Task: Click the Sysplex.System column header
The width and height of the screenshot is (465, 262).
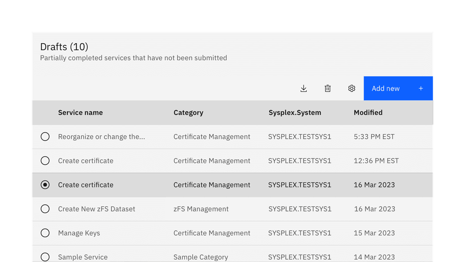Action: click(x=295, y=112)
